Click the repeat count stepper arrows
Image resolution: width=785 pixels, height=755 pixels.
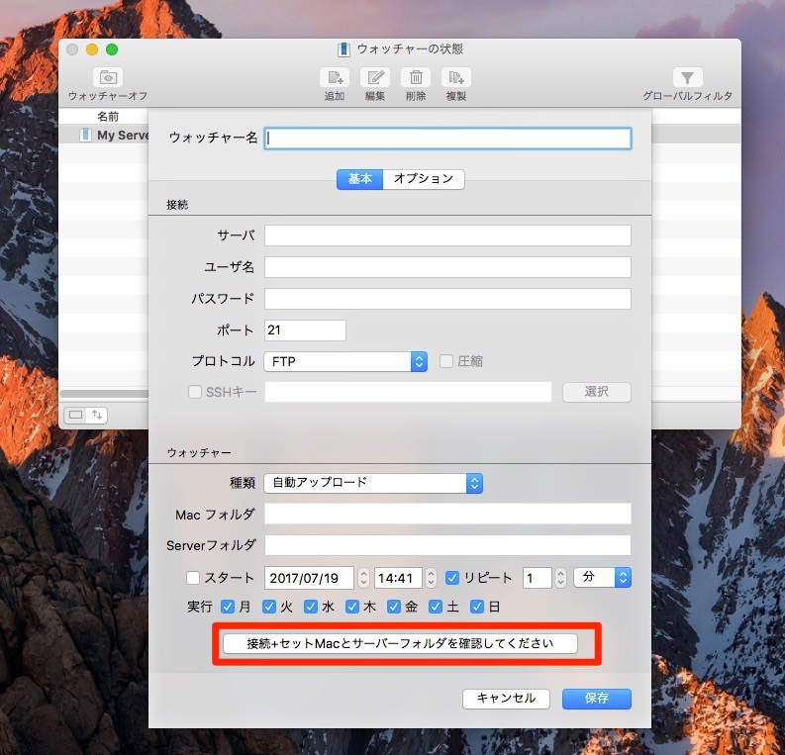[560, 578]
